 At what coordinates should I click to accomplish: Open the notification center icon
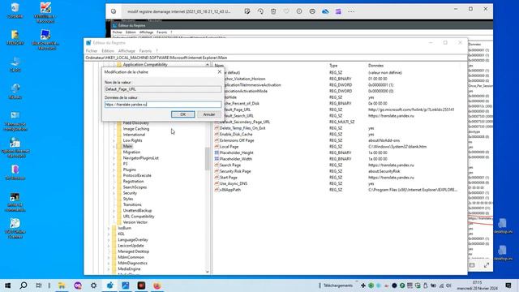(x=508, y=286)
